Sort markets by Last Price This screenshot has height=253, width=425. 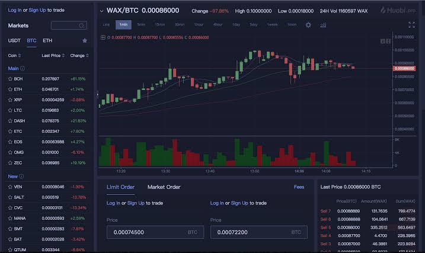coord(53,56)
